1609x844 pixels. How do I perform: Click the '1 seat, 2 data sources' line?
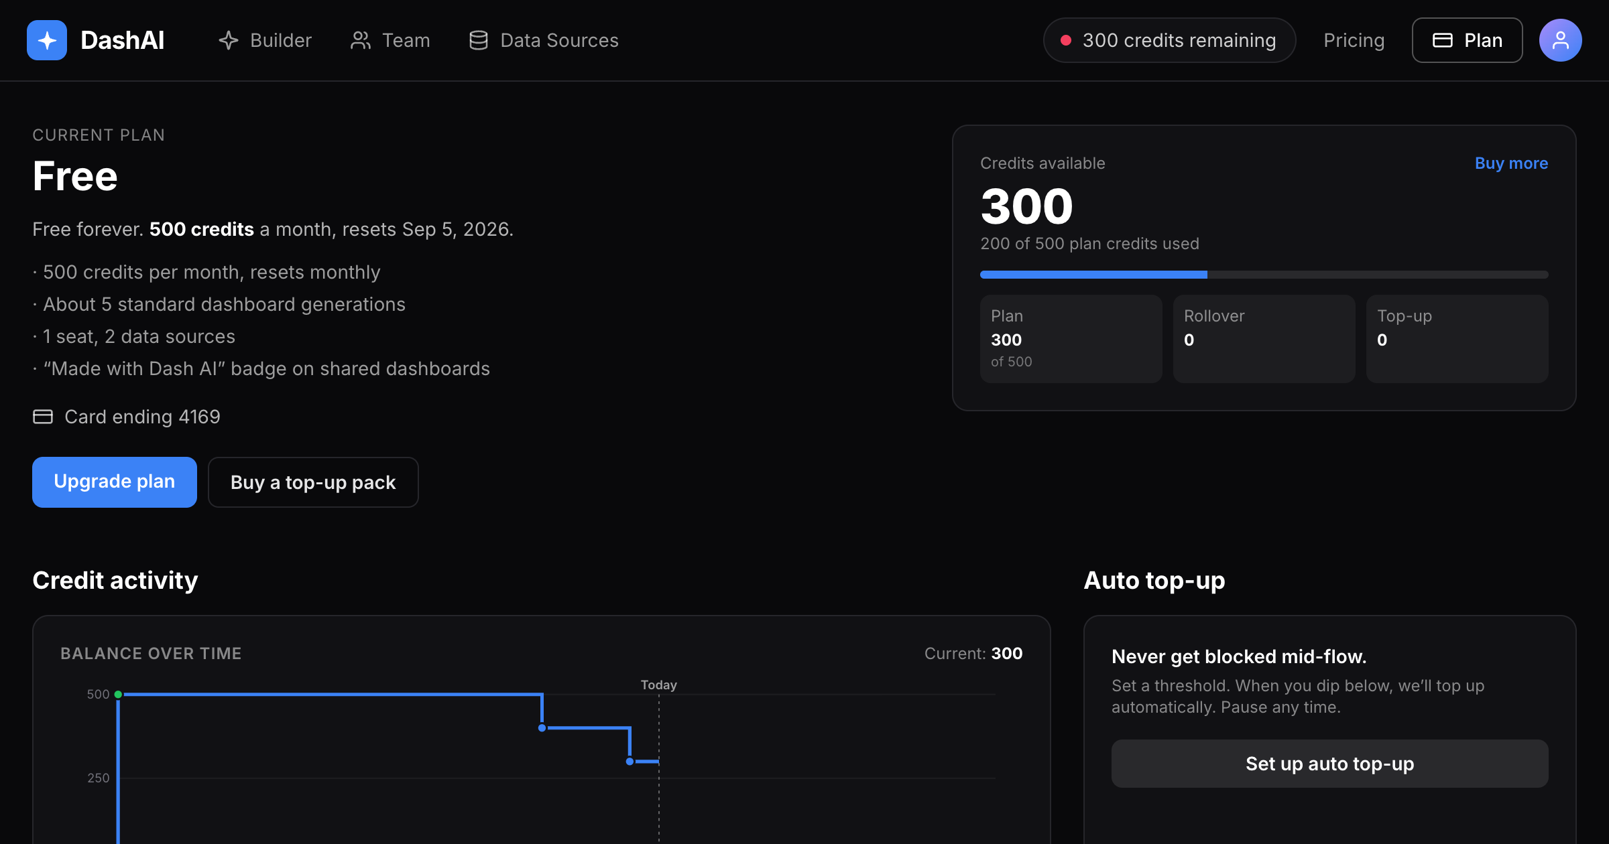click(x=139, y=336)
